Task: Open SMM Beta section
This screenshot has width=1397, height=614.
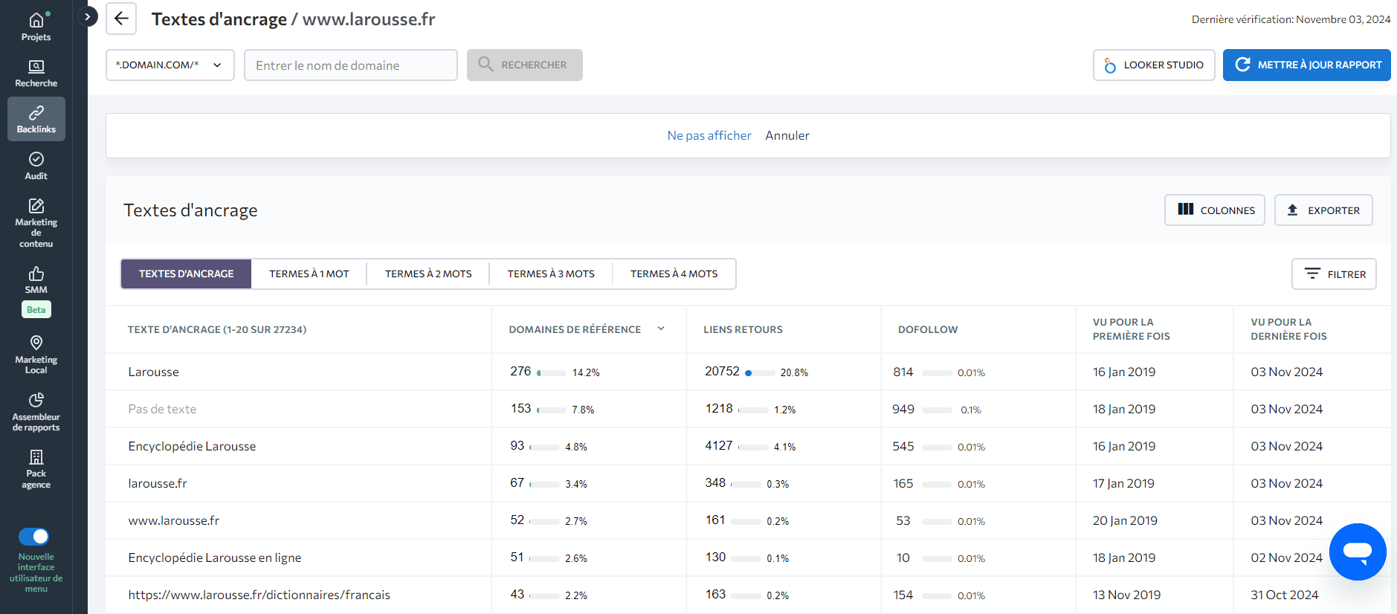Action: coord(36,291)
